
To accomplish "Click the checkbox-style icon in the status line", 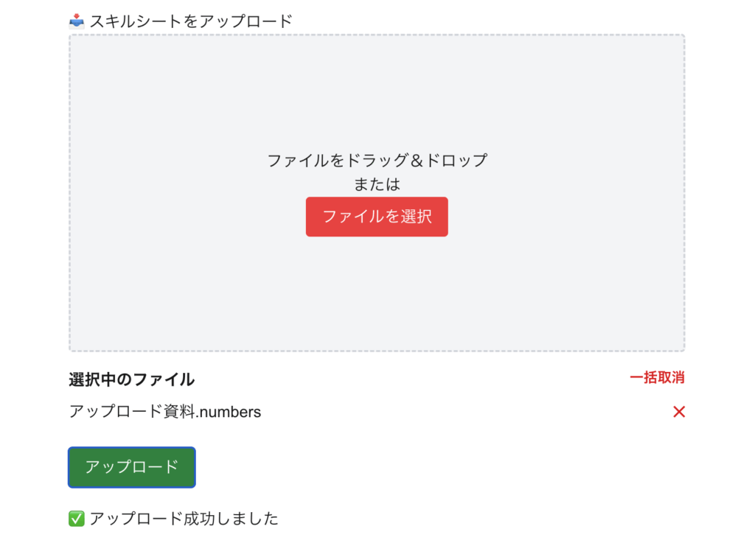I will 77,519.
